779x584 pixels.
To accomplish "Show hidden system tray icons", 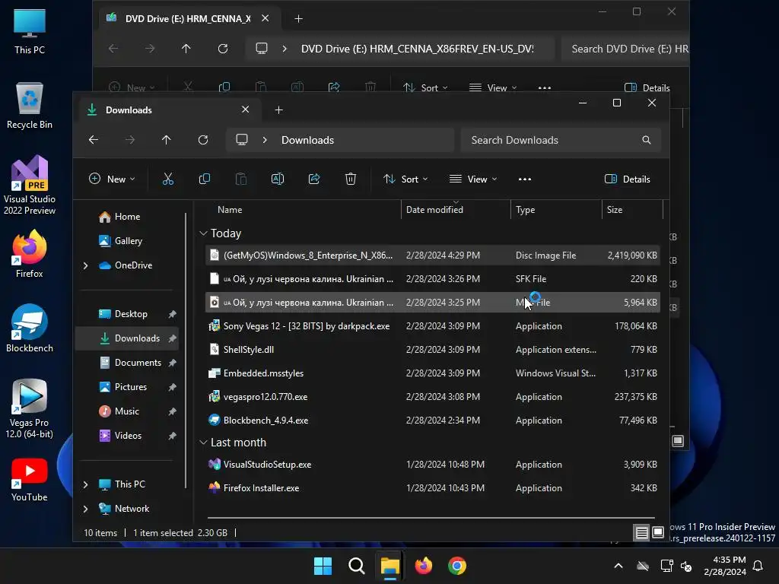I will 618,566.
